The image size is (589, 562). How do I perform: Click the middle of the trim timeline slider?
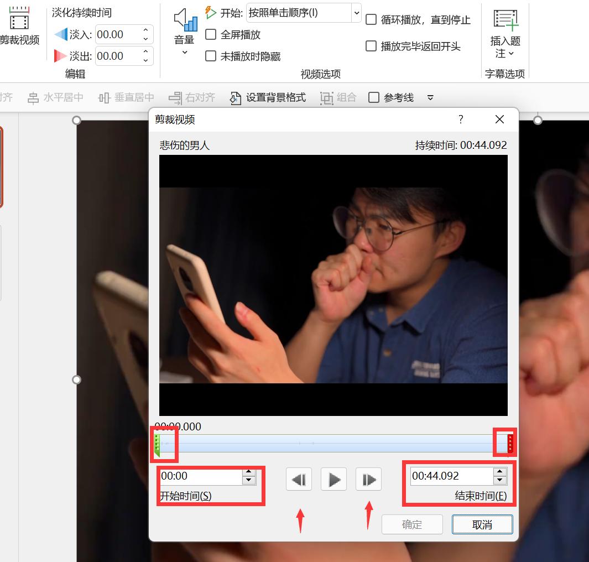coord(332,443)
